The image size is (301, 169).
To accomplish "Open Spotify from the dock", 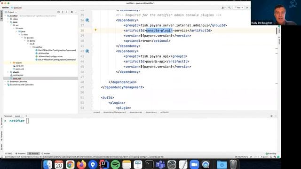I will coord(115,164).
